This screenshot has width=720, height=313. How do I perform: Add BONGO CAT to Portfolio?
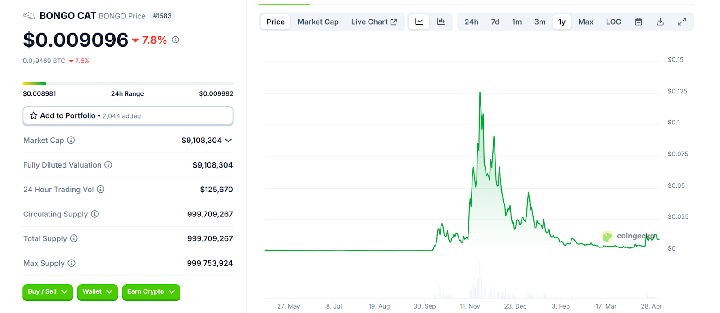pyautogui.click(x=128, y=116)
